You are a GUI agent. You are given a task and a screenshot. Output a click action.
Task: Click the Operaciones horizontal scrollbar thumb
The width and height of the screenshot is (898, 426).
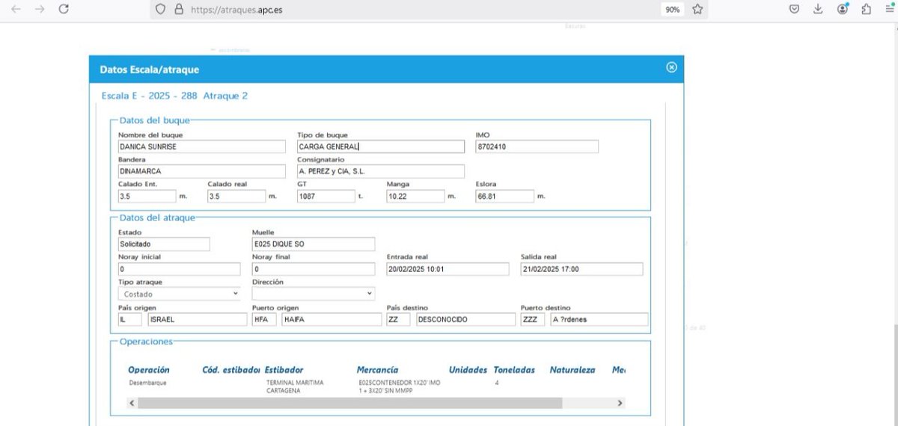pyautogui.click(x=349, y=403)
